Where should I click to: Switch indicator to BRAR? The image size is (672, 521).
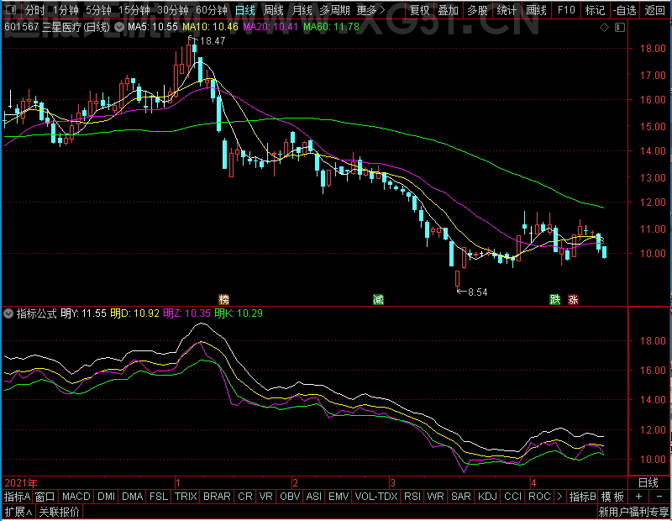pyautogui.click(x=217, y=497)
